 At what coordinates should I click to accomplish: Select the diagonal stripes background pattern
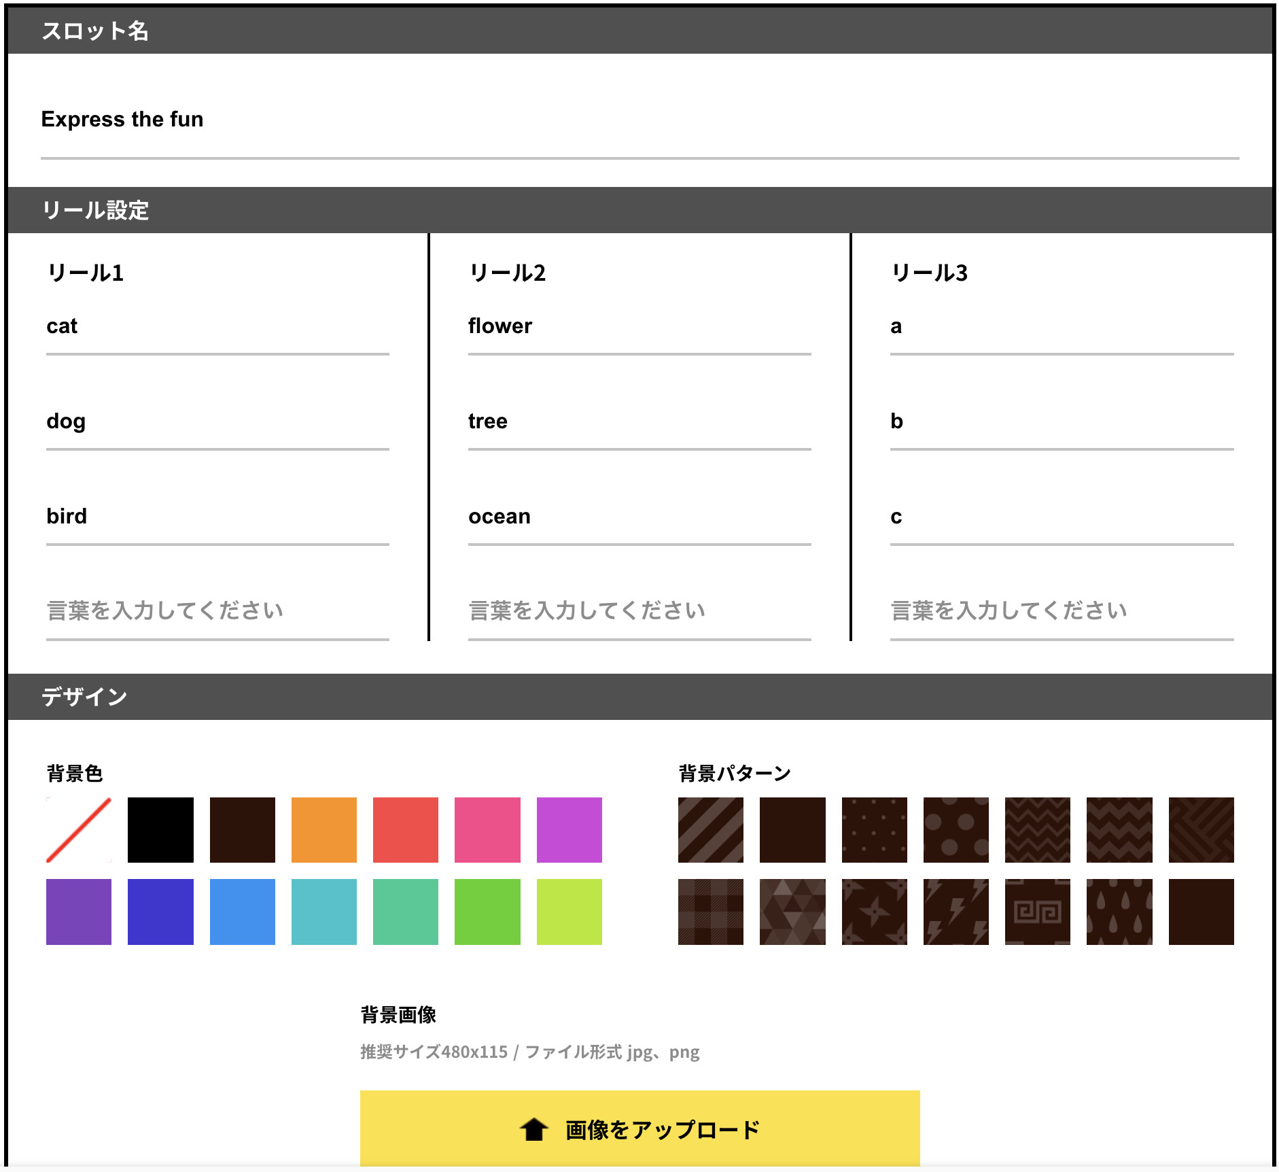[710, 829]
